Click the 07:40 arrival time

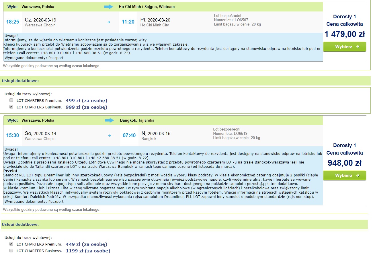pyautogui.click(x=129, y=135)
